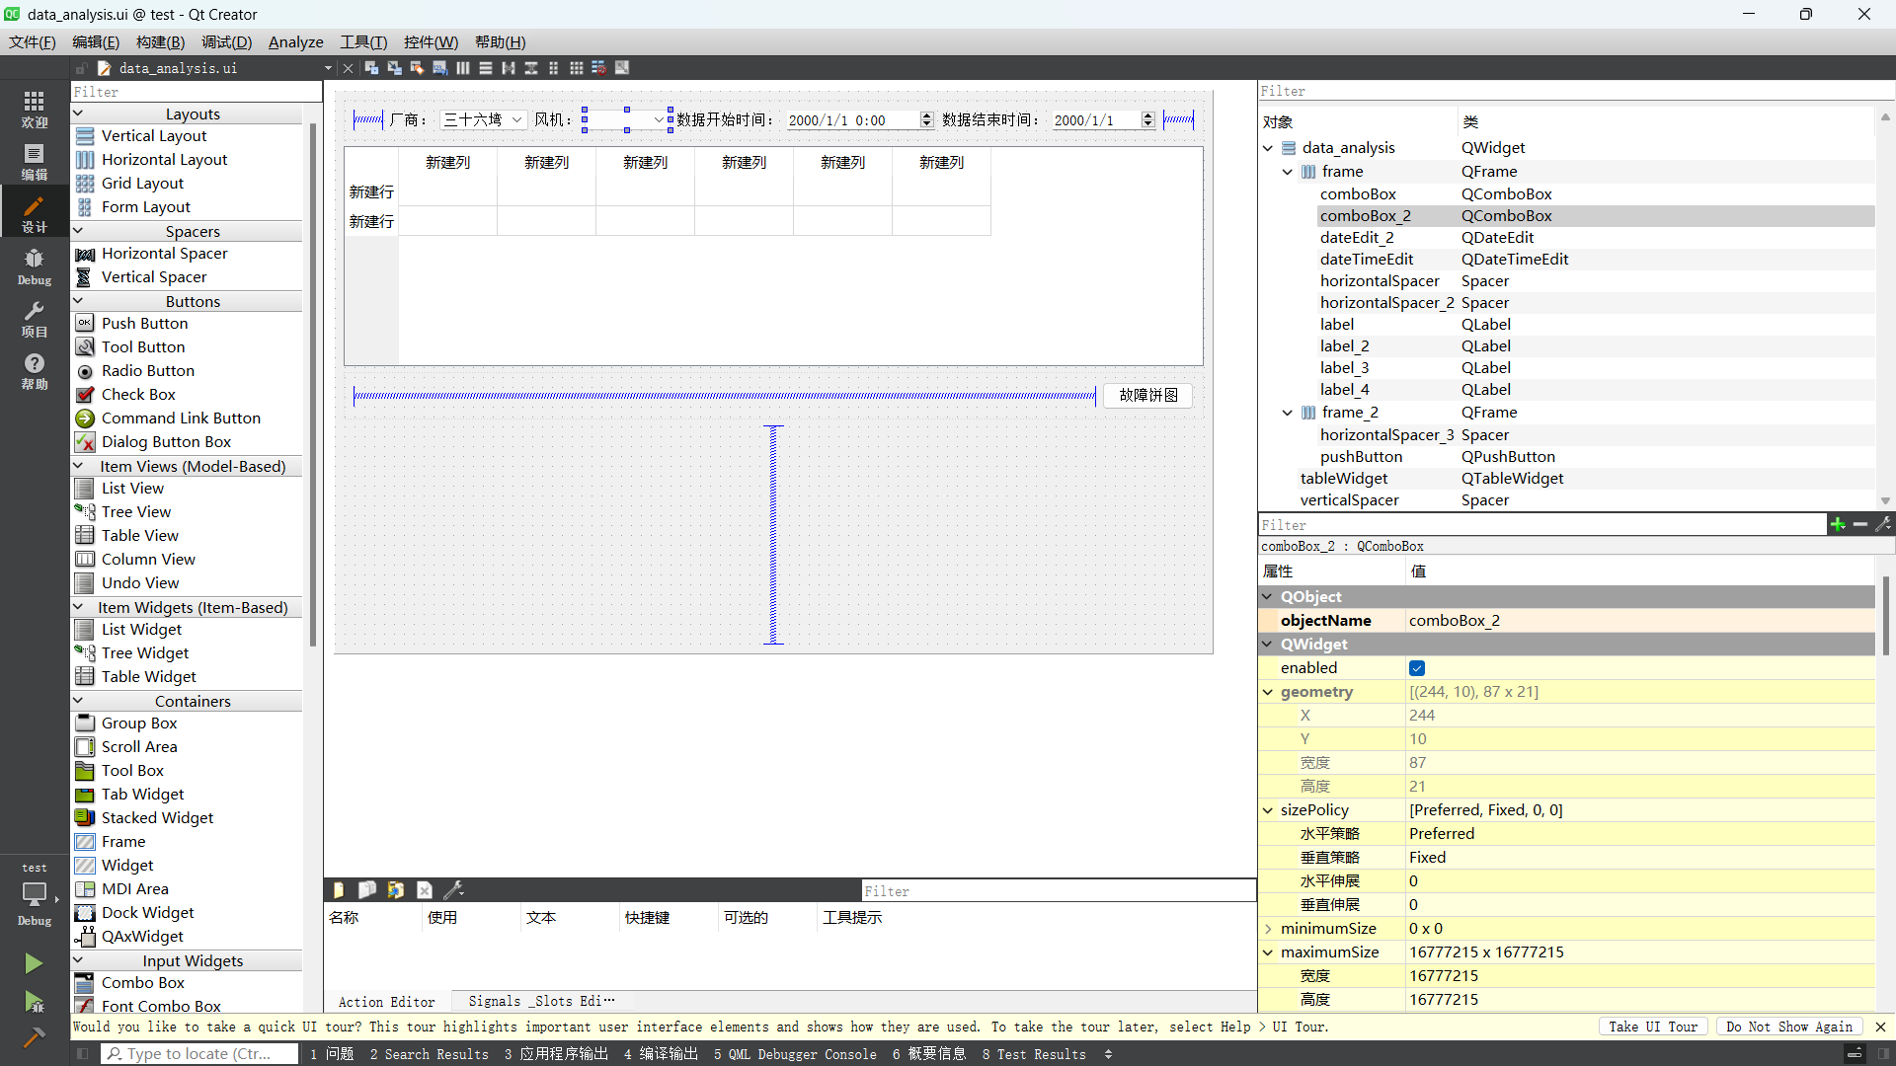Click the property editor vertical scrollbar
Viewport: 1896px width, 1066px height.
click(1885, 617)
